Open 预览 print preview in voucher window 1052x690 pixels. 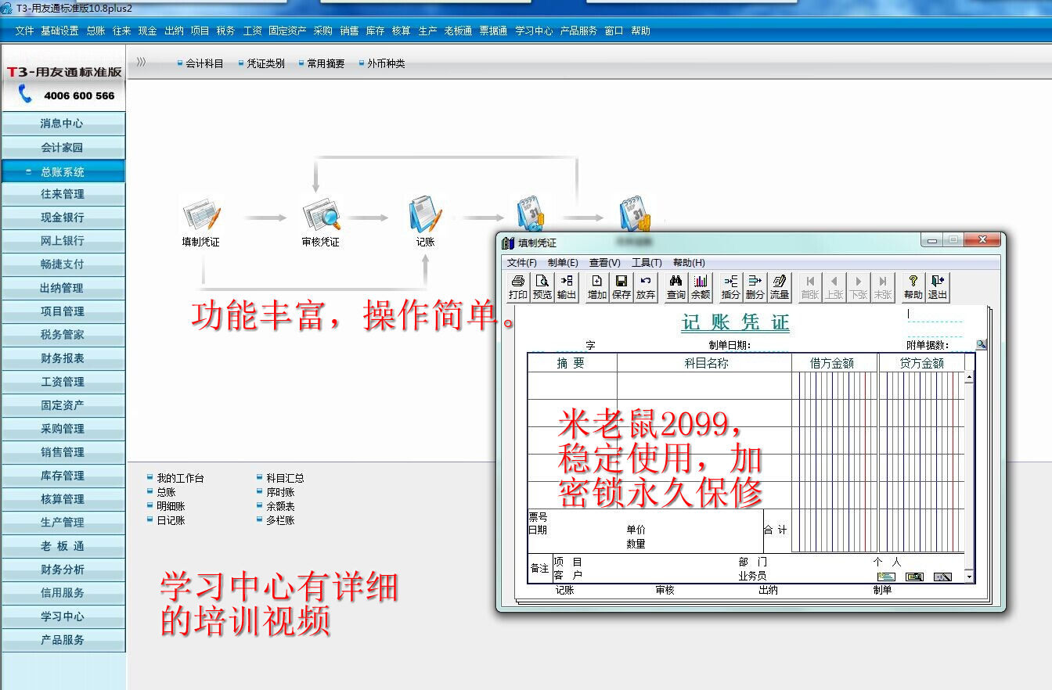[x=542, y=287]
